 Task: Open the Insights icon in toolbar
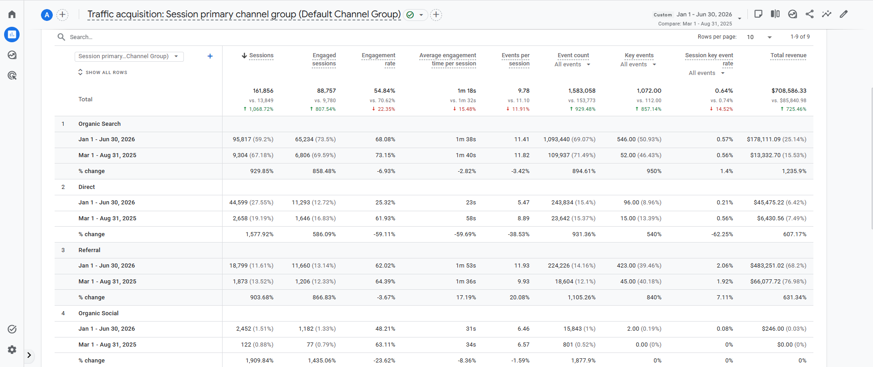click(x=792, y=14)
